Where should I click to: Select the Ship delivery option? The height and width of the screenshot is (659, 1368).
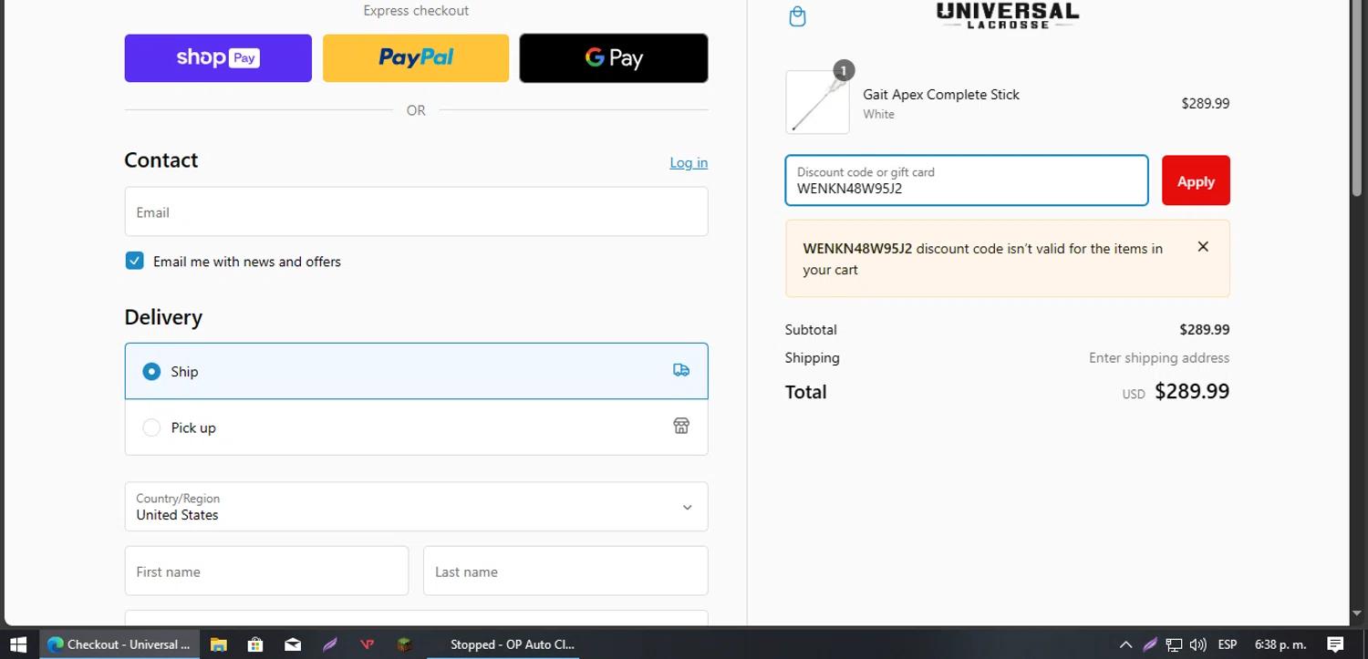[151, 372]
